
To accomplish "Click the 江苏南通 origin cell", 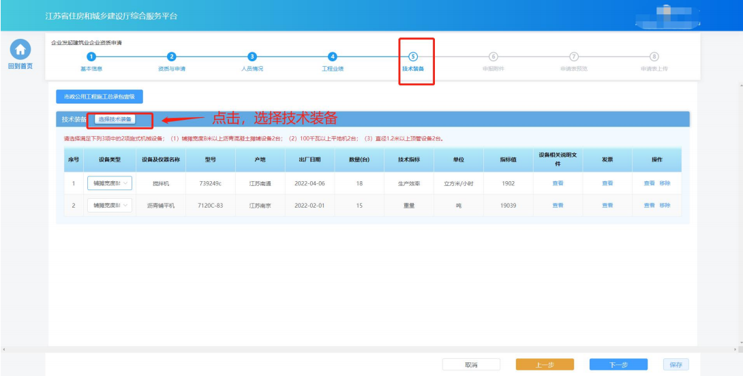I will [260, 183].
